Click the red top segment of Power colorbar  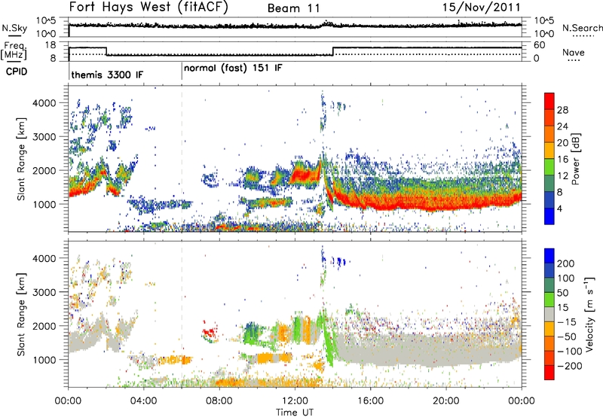[549, 101]
